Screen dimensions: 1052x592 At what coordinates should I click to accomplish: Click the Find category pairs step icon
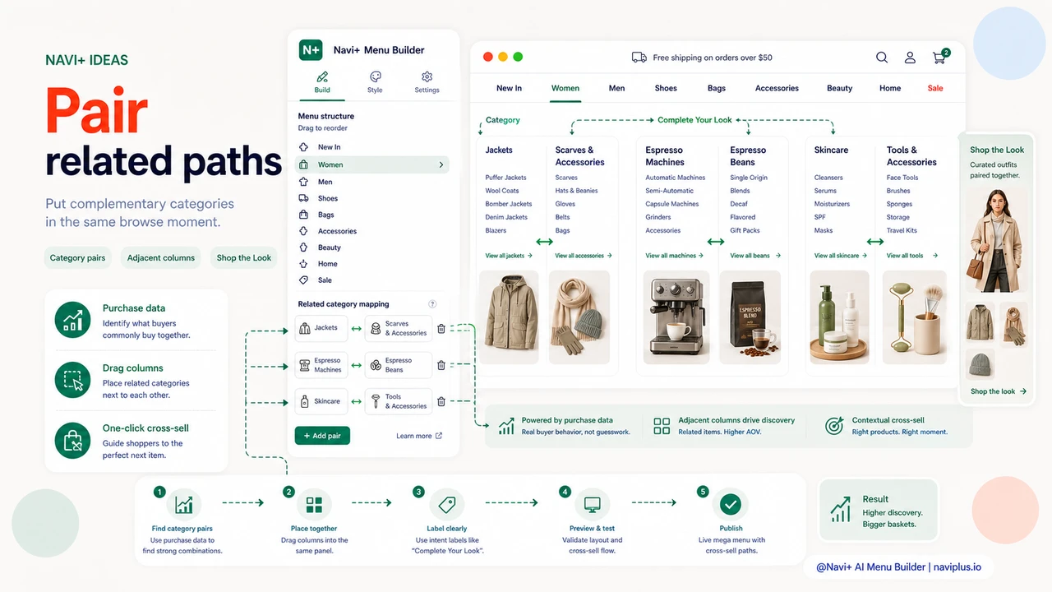click(x=184, y=504)
